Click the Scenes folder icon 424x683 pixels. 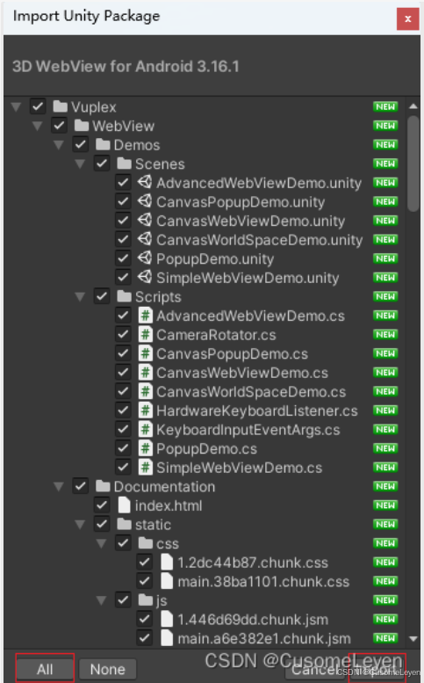point(124,163)
